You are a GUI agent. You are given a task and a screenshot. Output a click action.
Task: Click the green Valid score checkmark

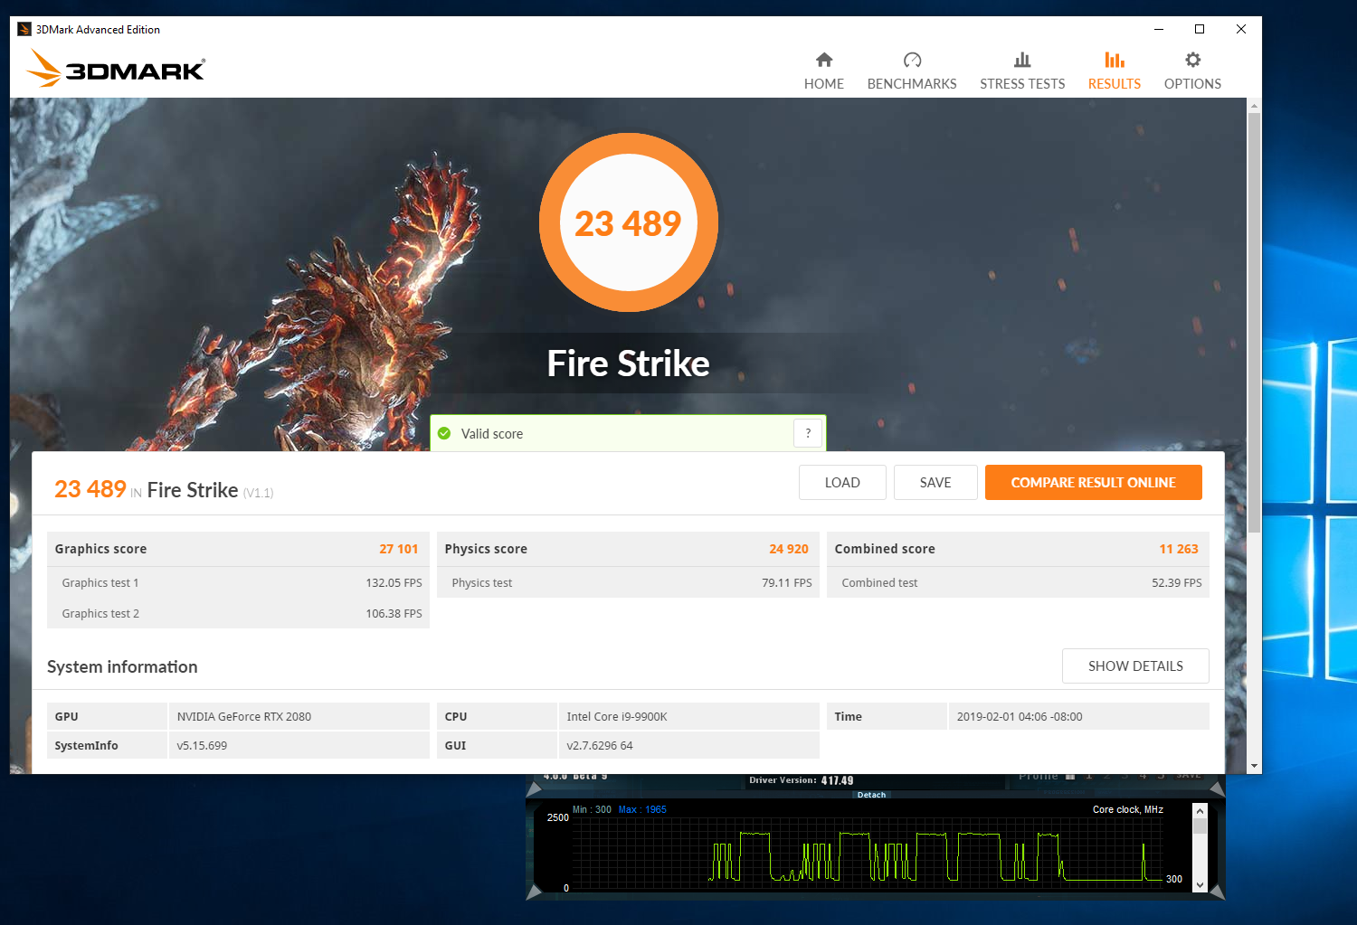(x=444, y=433)
